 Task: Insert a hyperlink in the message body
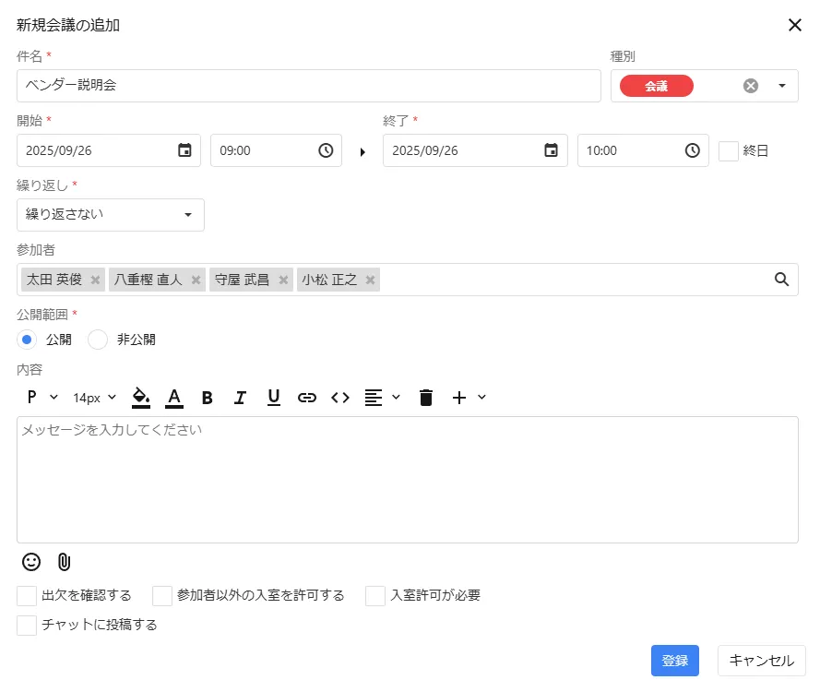[x=307, y=397]
